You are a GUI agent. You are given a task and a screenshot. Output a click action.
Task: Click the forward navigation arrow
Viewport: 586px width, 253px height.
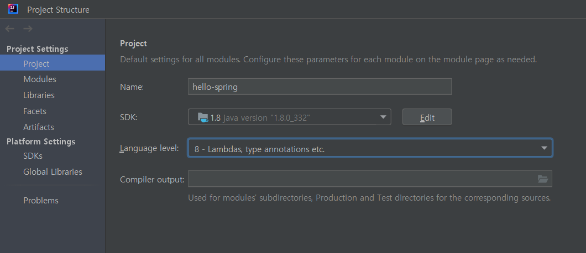28,29
